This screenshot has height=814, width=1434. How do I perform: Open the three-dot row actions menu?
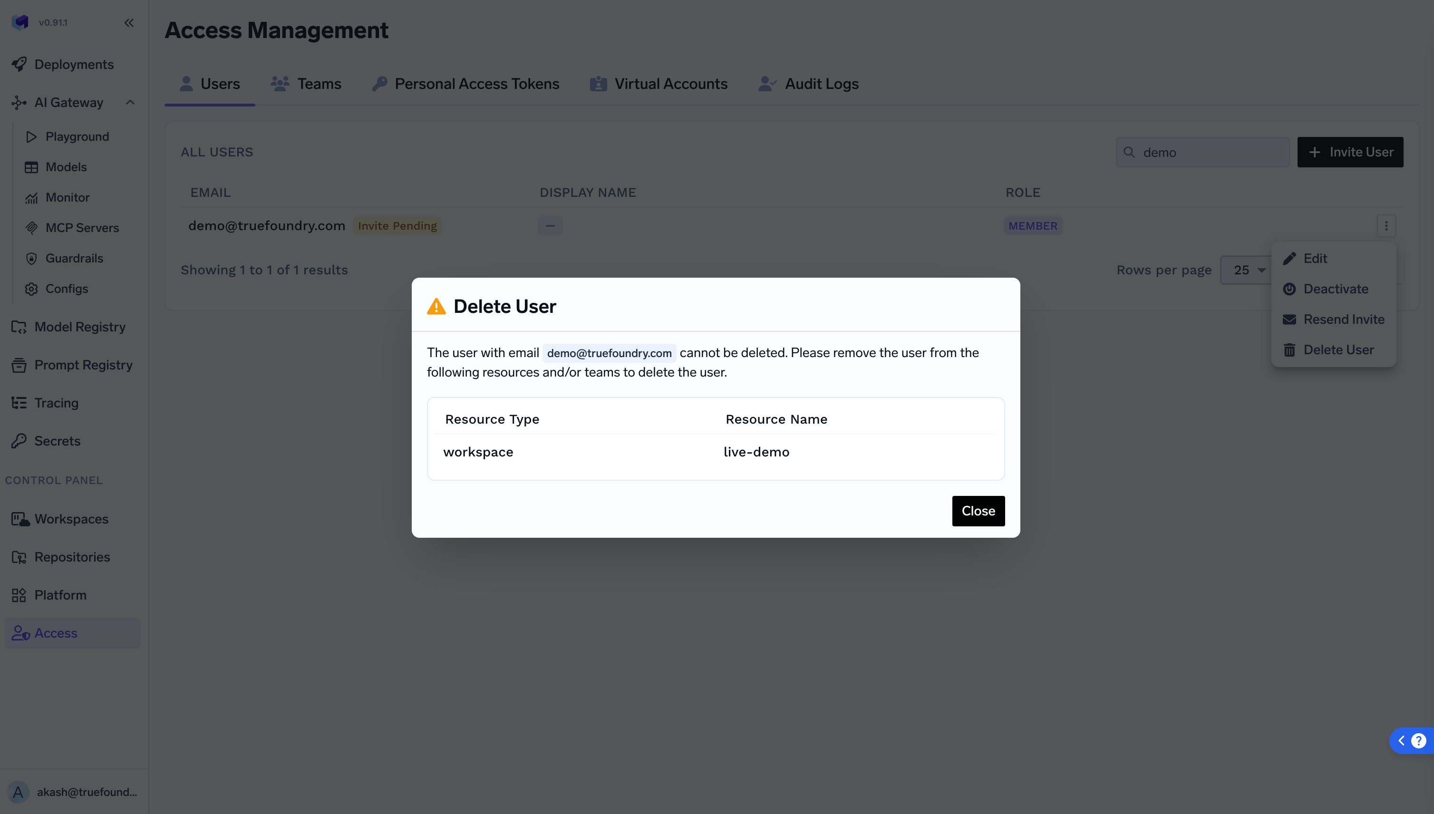[x=1386, y=226]
